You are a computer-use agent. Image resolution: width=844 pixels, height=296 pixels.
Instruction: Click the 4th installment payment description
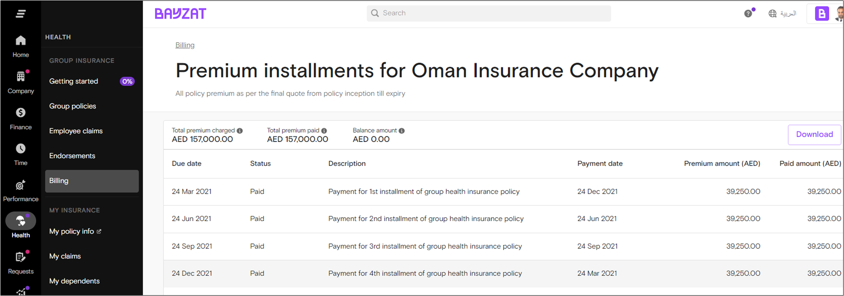tap(425, 274)
